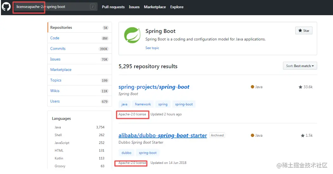Open Pull requests in top navigation
The height and width of the screenshot is (174, 333).
(113, 7)
